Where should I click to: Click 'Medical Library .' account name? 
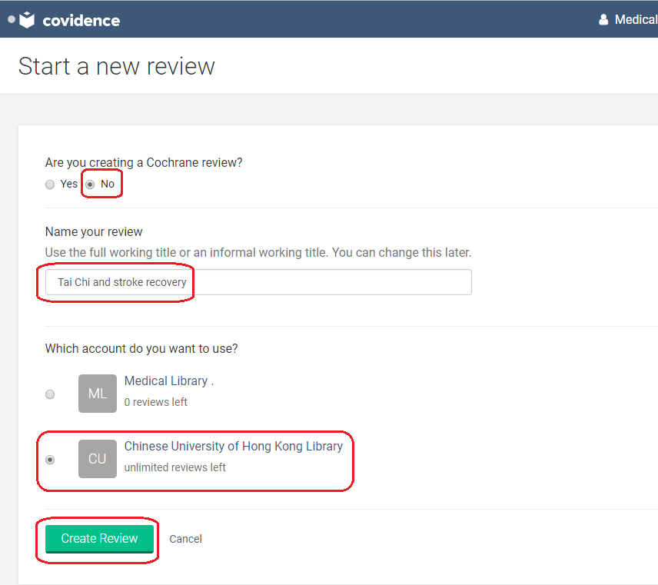(x=169, y=381)
